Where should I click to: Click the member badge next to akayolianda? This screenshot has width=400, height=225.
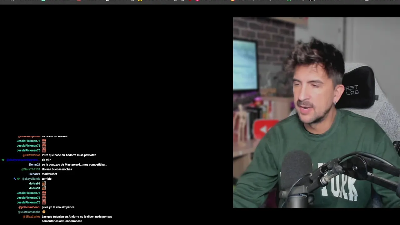pos(18,179)
